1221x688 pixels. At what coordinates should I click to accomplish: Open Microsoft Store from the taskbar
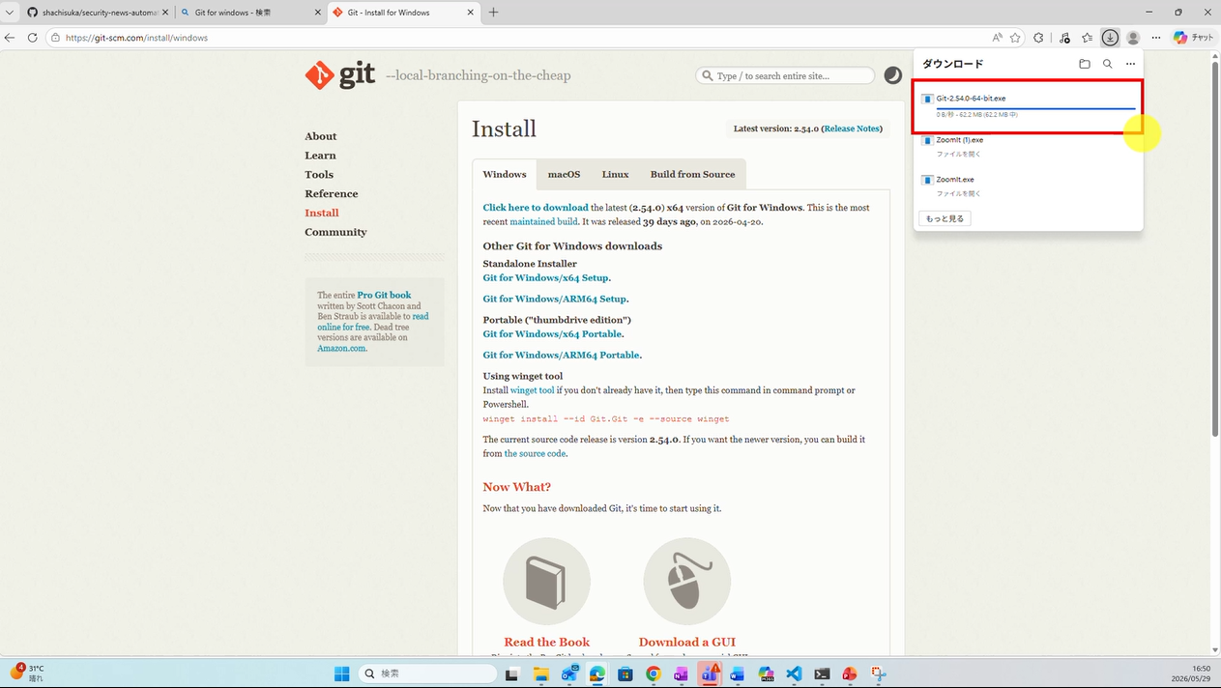pos(625,674)
